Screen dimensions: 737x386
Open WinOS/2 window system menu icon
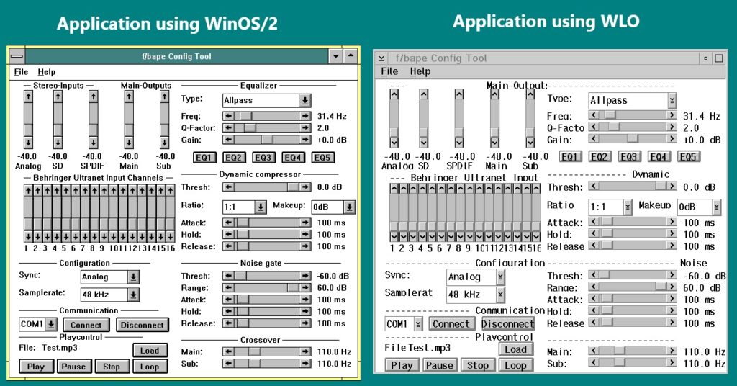coord(17,56)
